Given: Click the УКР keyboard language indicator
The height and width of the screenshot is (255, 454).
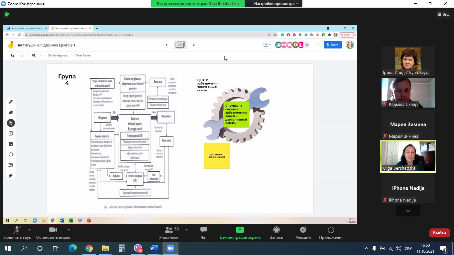Looking at the screenshot, I should [x=408, y=248].
